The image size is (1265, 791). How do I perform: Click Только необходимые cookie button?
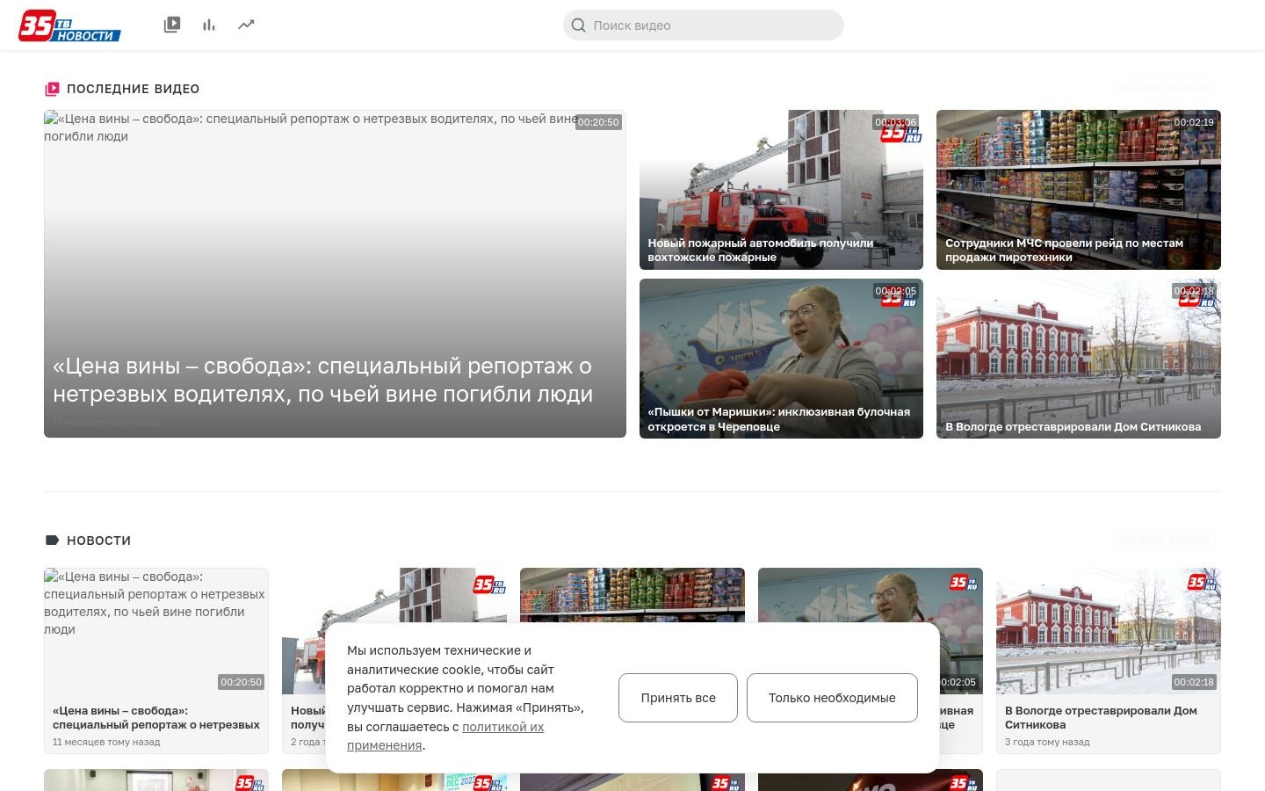832,698
